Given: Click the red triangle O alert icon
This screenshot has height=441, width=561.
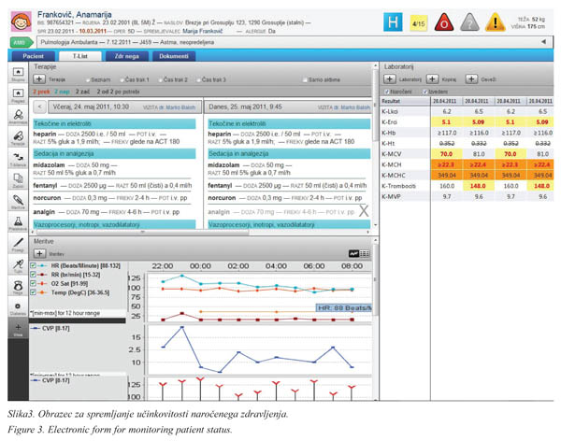Looking at the screenshot, I should pyautogui.click(x=444, y=22).
